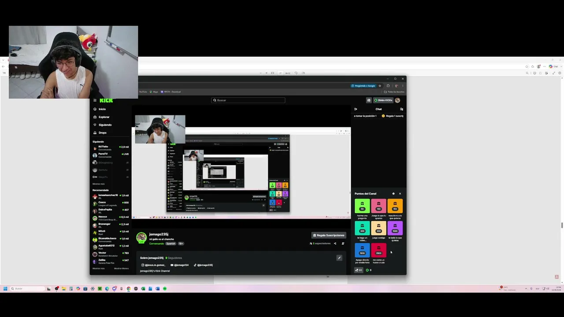Open the user profile avatar menu
This screenshot has height=317, width=564.
[x=397, y=100]
